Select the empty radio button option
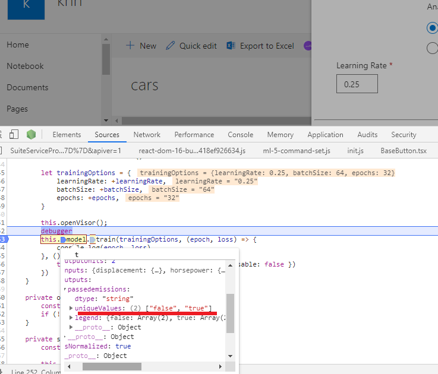 (x=432, y=48)
